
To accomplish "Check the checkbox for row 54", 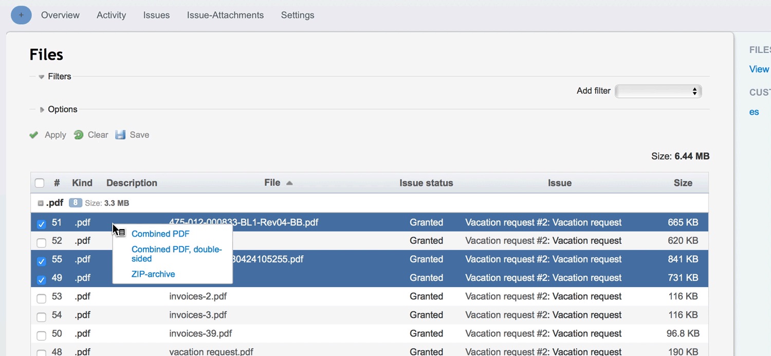I will [x=42, y=316].
